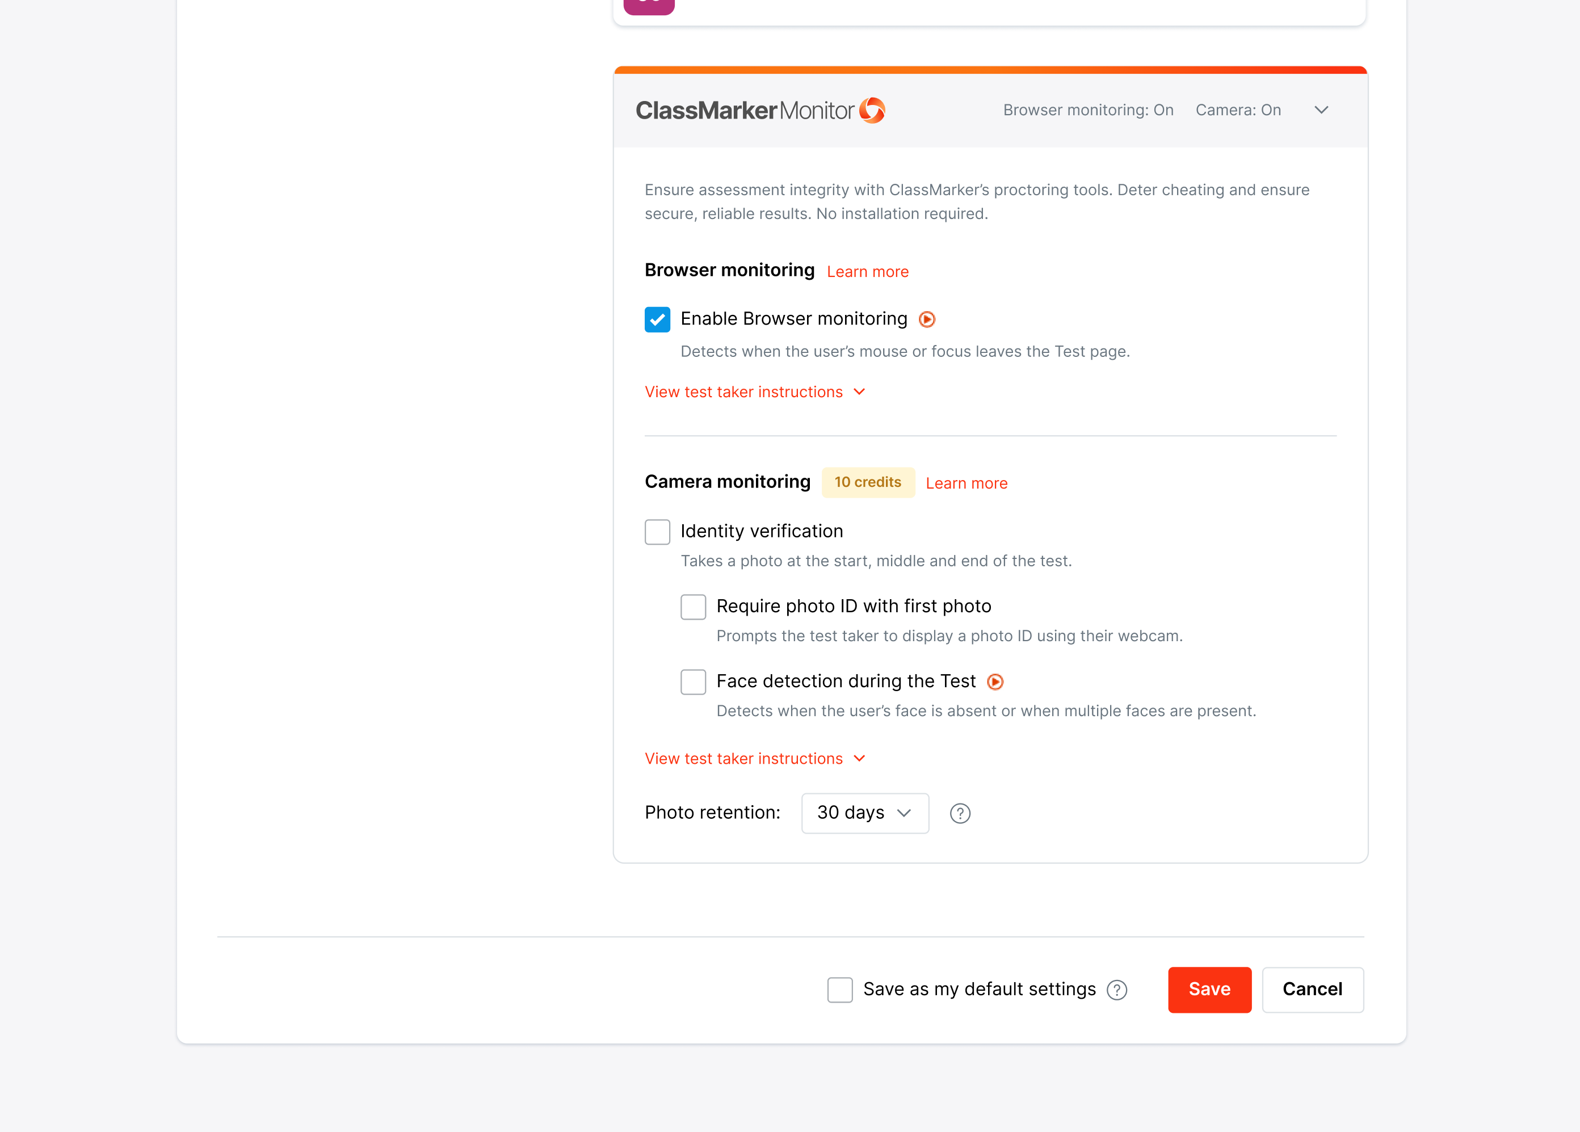Toggle Save as my default settings

[839, 990]
